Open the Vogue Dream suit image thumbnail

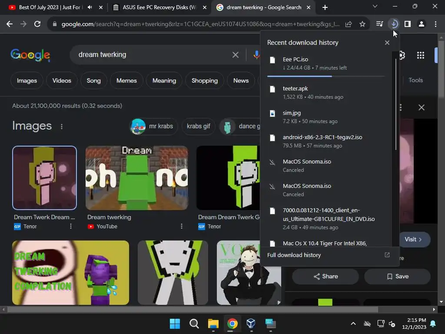(249, 273)
